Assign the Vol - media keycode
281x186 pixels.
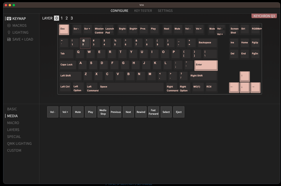click(x=53, y=112)
